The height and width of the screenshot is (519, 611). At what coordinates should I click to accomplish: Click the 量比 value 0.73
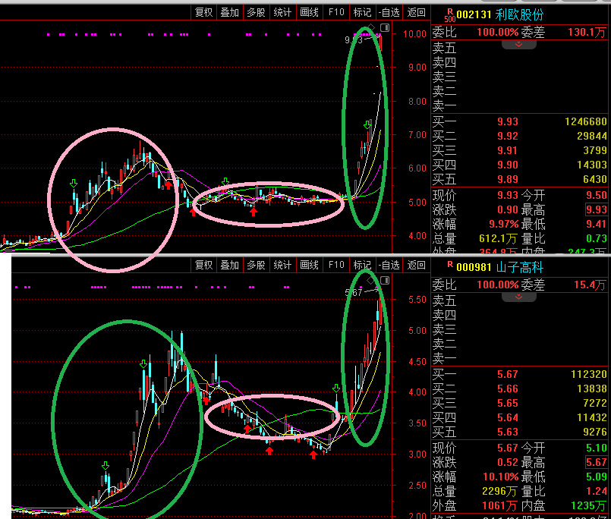pyautogui.click(x=596, y=238)
